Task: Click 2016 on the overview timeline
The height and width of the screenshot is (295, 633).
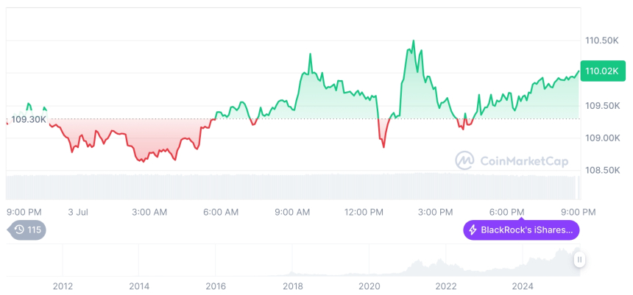Action: pos(216,285)
